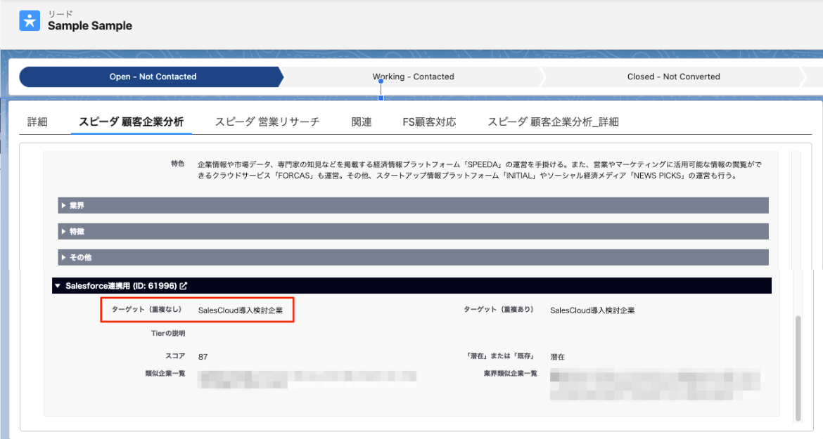
Task: Go to the FS顧客対応 tab
Action: [429, 122]
